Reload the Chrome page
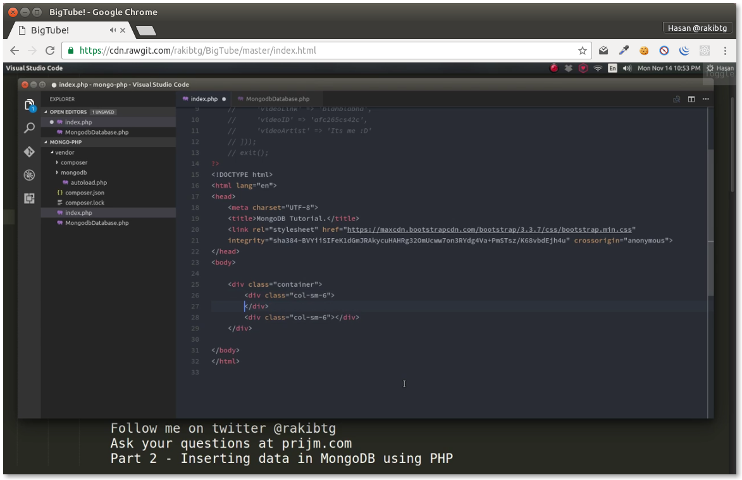This screenshot has width=742, height=480. 50,51
